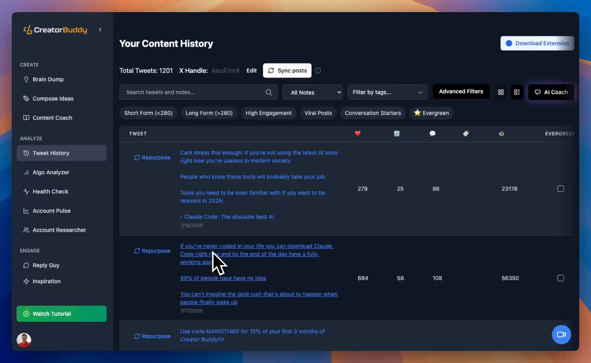591x363 pixels.
Task: Click the CreatorBuddy logo
Action: pos(55,30)
